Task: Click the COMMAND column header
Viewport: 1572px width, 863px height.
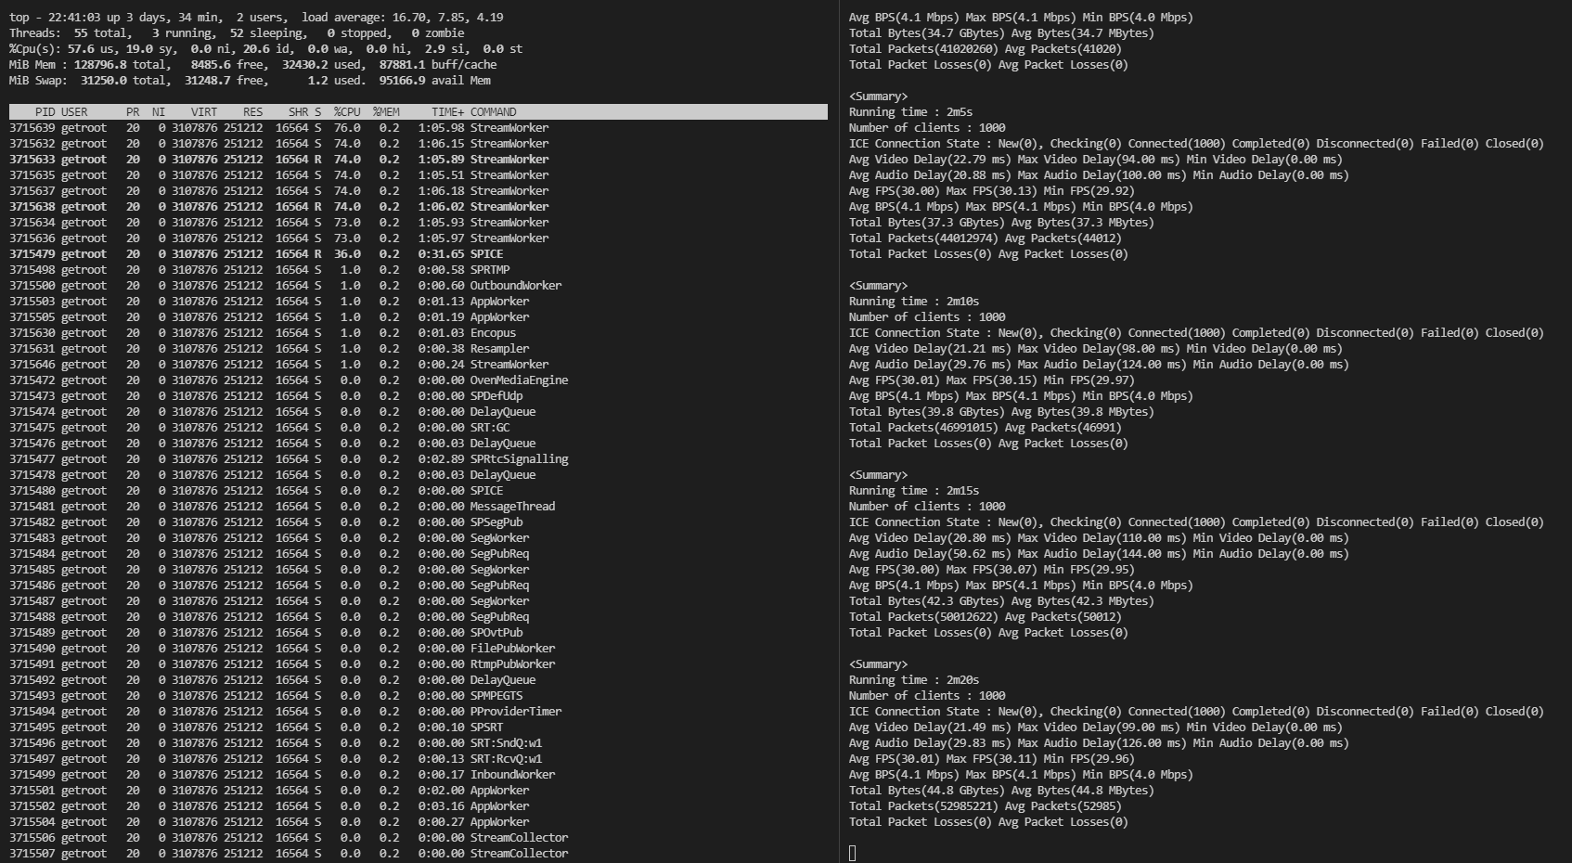Action: coord(493,112)
